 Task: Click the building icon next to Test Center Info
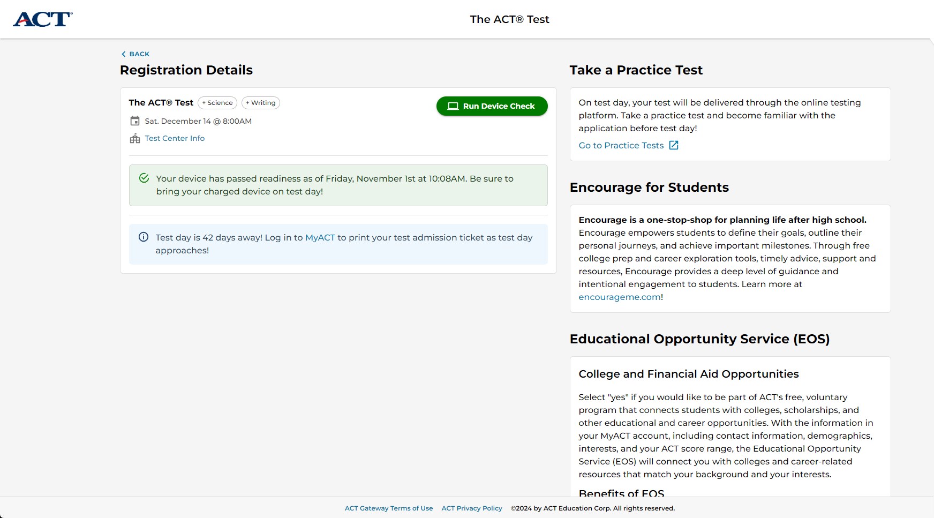(134, 138)
